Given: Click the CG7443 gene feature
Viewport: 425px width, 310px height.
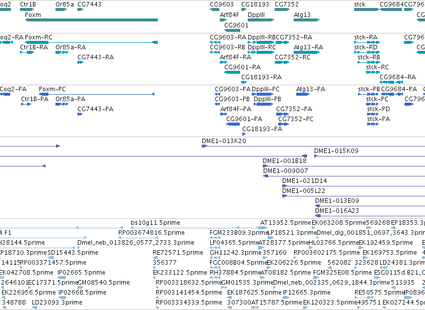Looking at the screenshot, I should click(x=80, y=9).
